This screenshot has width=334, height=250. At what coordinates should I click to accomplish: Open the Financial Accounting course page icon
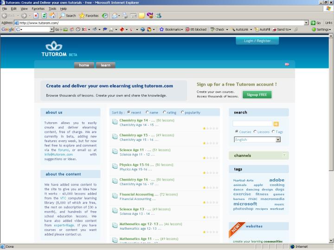(115, 196)
